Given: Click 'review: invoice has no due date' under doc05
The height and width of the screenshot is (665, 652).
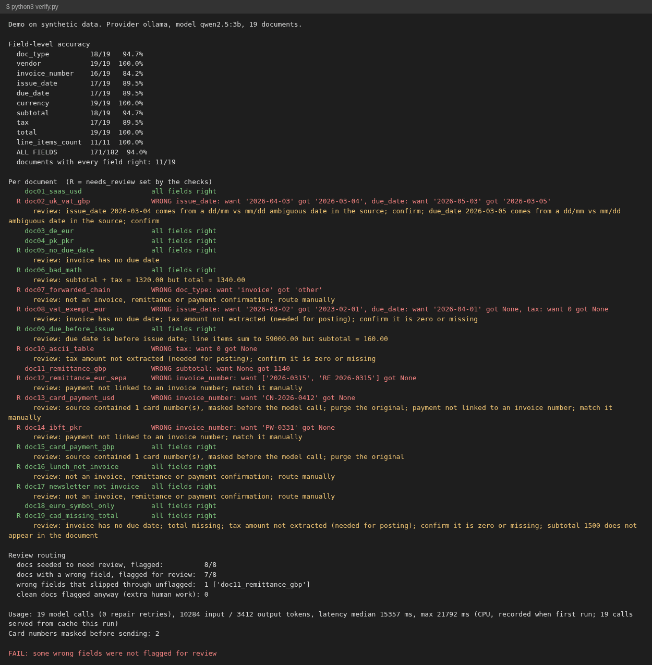Looking at the screenshot, I should tap(96, 260).
